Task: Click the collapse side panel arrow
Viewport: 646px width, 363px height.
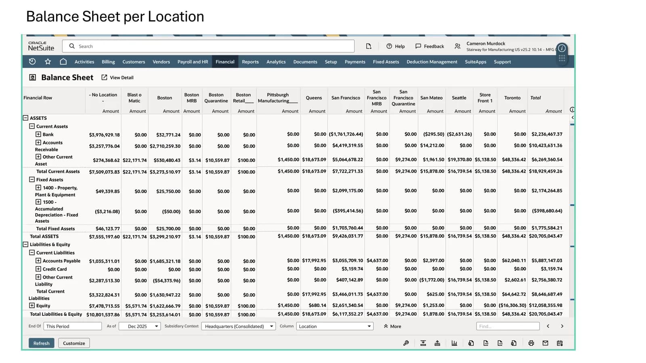Action: click(573, 117)
